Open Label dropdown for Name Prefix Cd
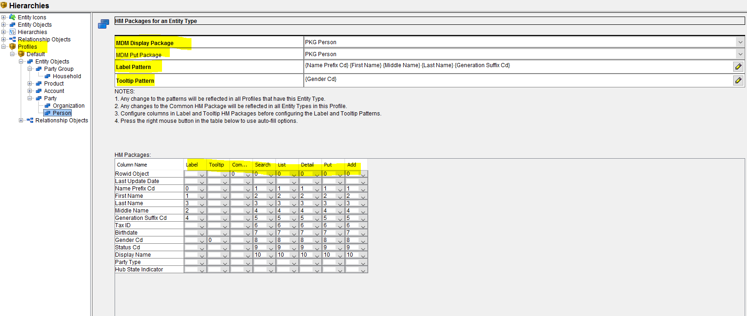The height and width of the screenshot is (316, 747). tap(202, 189)
